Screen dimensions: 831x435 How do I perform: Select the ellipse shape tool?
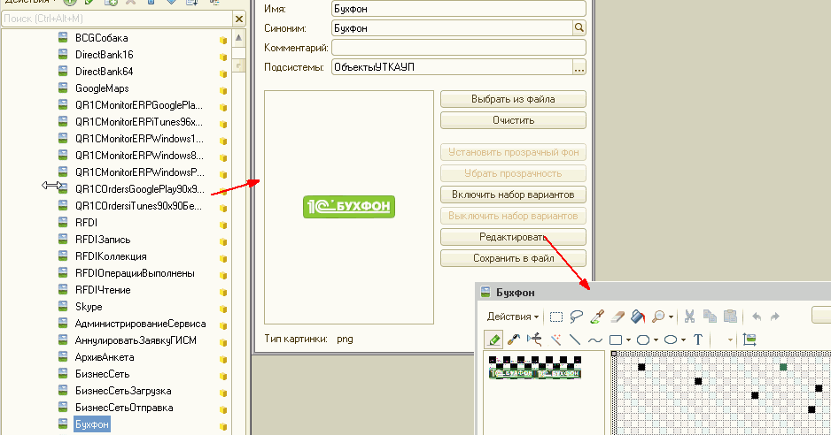click(671, 340)
